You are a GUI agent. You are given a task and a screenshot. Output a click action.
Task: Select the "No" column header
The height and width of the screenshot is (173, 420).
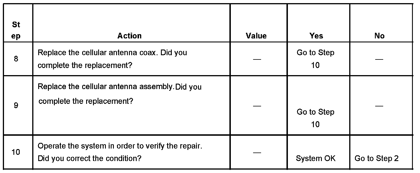click(379, 36)
